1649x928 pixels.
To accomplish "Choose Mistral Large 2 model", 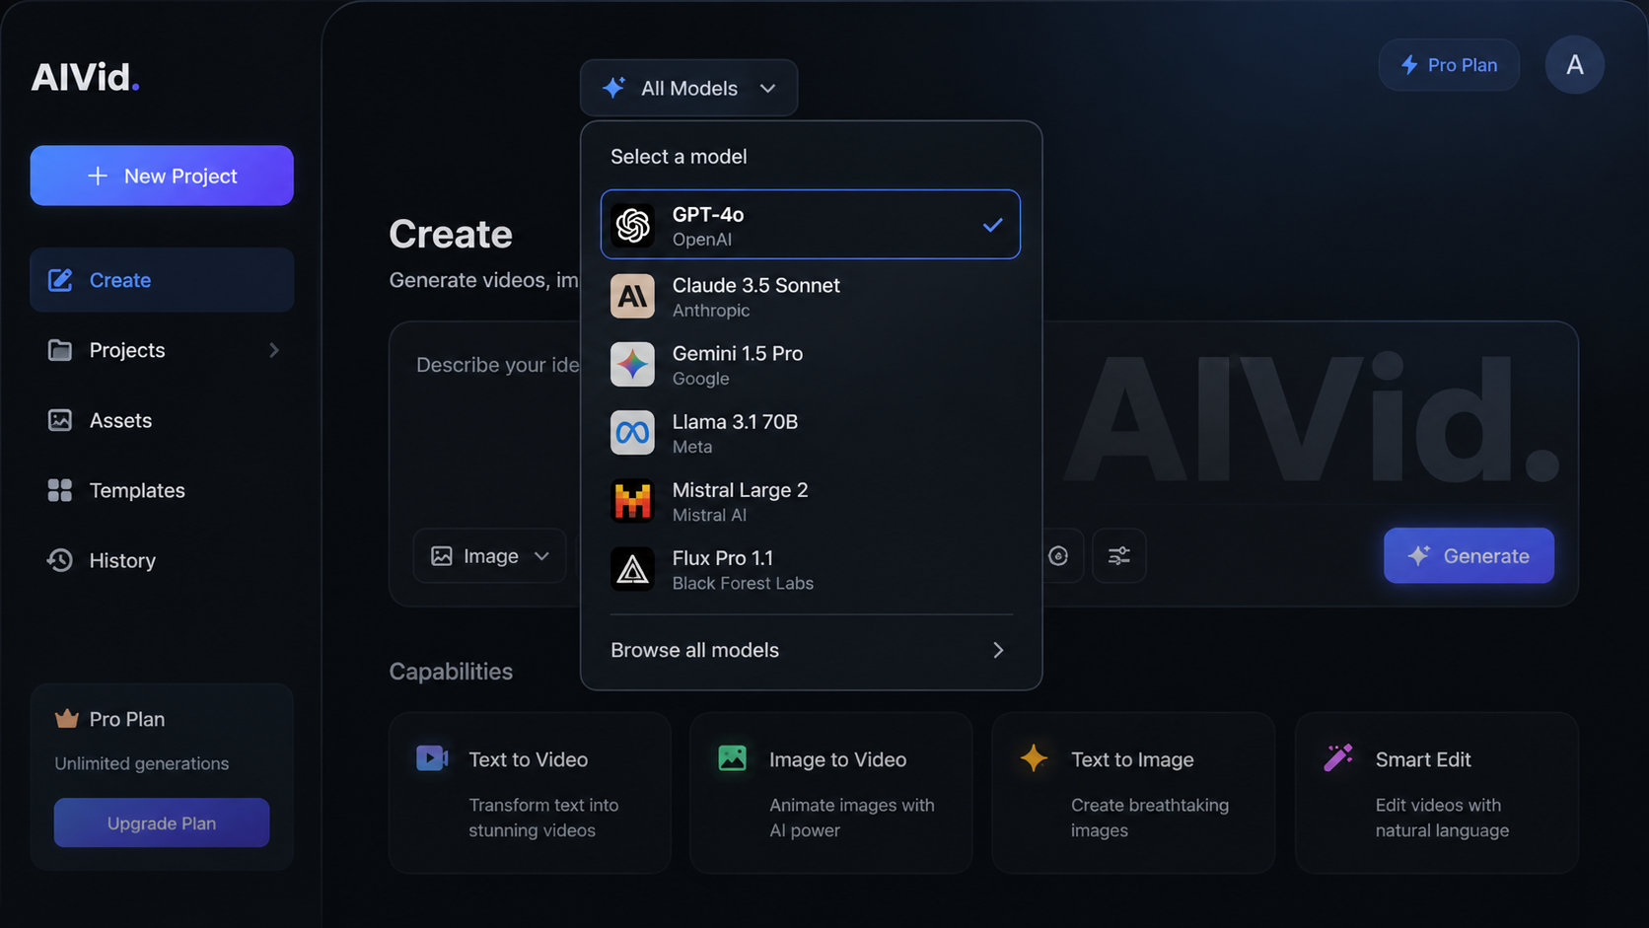I will click(811, 501).
